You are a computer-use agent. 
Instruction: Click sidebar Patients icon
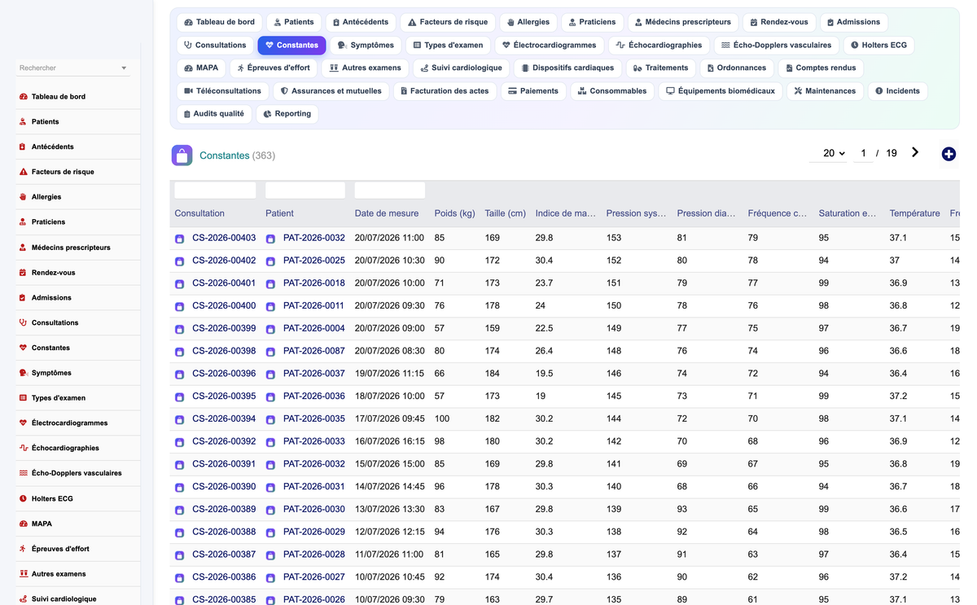tap(23, 122)
